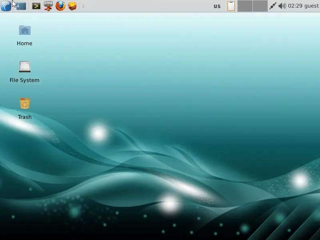Open the software package installer box icon
The image size is (320, 240).
[x=72, y=6]
